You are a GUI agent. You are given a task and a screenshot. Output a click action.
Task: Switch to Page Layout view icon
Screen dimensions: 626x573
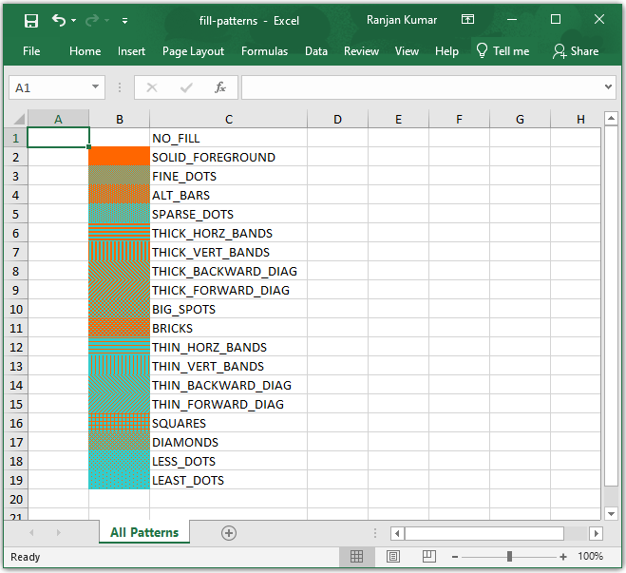pyautogui.click(x=393, y=556)
